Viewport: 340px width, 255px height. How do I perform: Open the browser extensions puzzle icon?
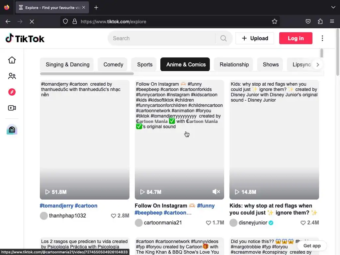pos(320,21)
